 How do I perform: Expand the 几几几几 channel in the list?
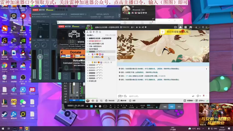click(88, 68)
